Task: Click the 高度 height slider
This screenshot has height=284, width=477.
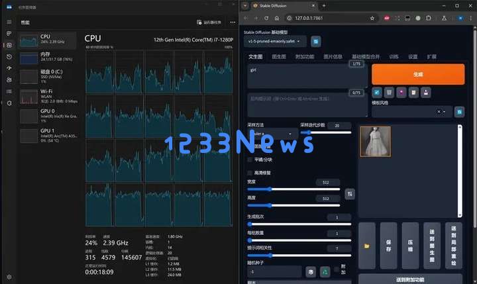Action: pos(293,205)
